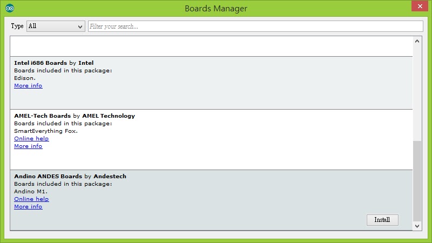Click the scrollbar down arrow
The width and height of the screenshot is (432, 243).
click(x=417, y=226)
